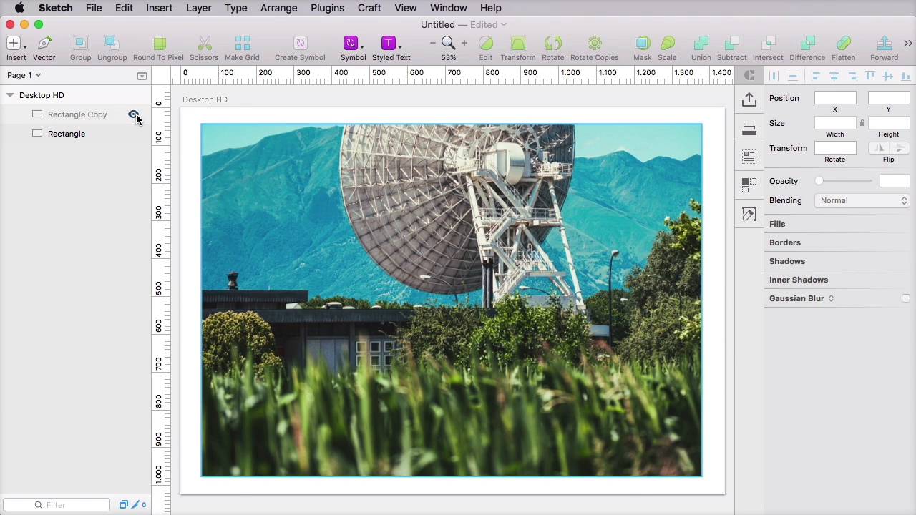Open the document title dropdown arrow
Viewport: 916px width, 515px height.
point(504,24)
